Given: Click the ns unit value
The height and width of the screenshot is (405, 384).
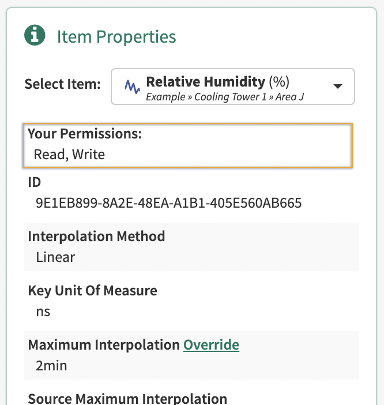Looking at the screenshot, I should pyautogui.click(x=43, y=312).
